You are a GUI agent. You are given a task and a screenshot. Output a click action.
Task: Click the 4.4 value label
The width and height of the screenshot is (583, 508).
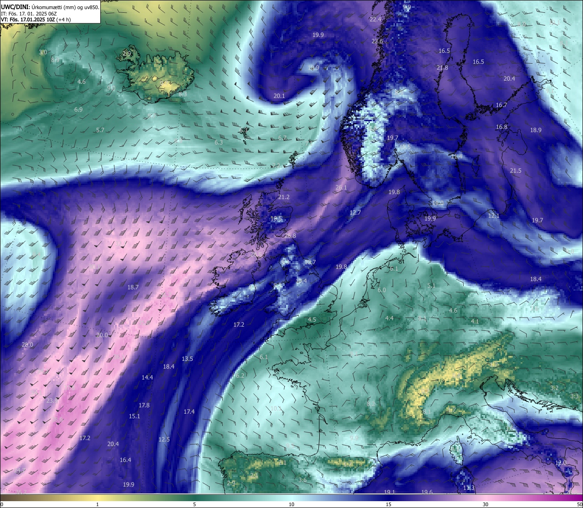[389, 318]
